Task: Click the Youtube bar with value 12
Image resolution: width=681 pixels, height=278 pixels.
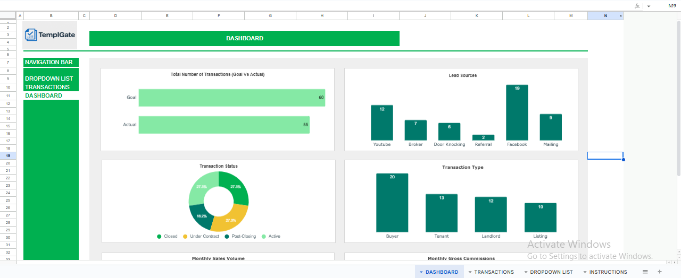Action: click(x=382, y=123)
